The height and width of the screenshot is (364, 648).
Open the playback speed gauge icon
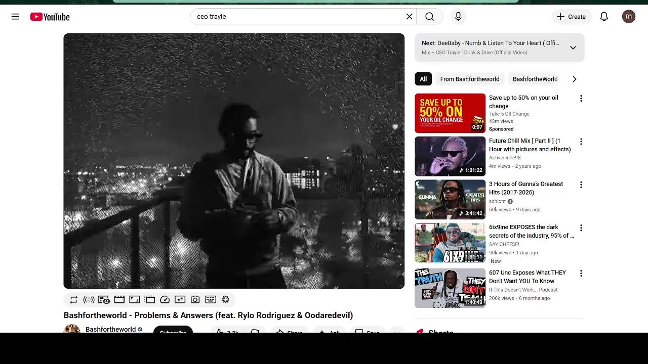165,300
